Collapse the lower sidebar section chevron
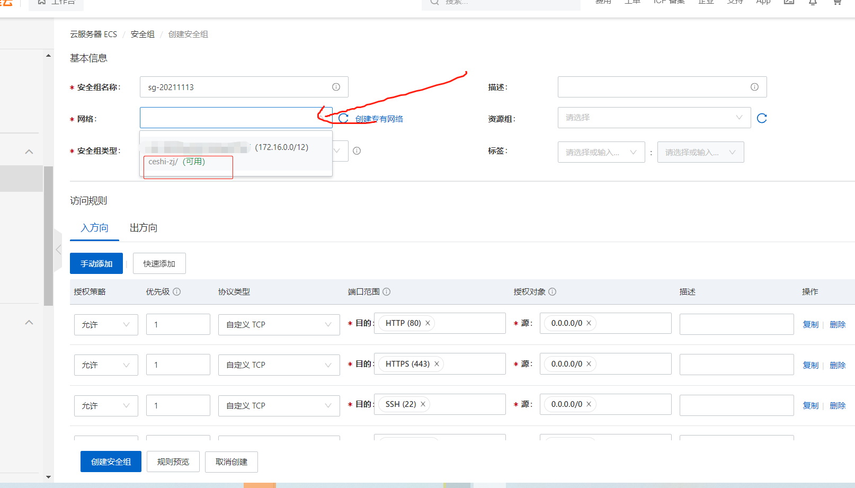855x488 pixels. [x=29, y=322]
